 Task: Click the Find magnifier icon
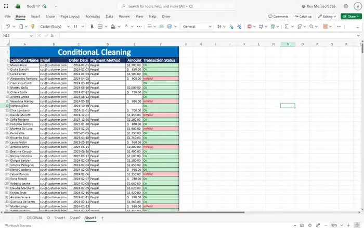pyautogui.click(x=311, y=27)
